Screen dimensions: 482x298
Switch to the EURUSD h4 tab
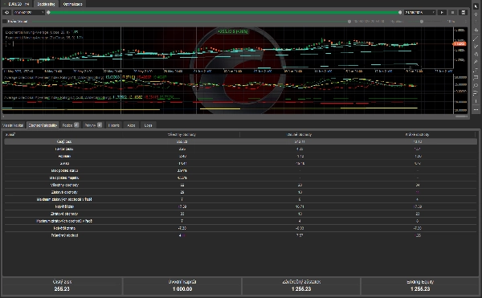[17, 4]
